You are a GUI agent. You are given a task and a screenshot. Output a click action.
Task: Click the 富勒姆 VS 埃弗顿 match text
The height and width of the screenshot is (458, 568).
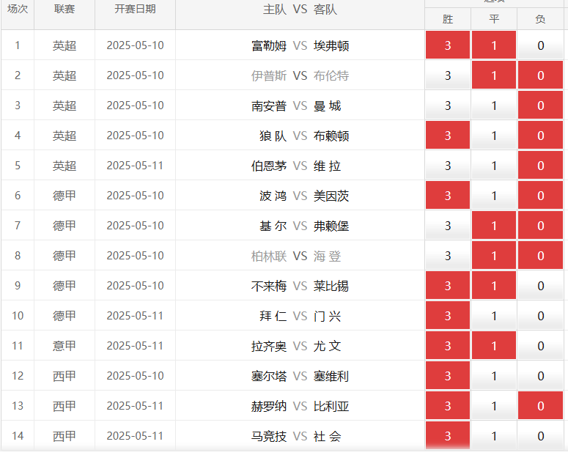[x=300, y=45]
